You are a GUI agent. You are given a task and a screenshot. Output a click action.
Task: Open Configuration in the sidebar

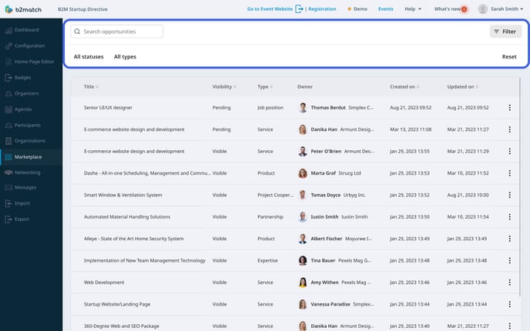tap(29, 45)
